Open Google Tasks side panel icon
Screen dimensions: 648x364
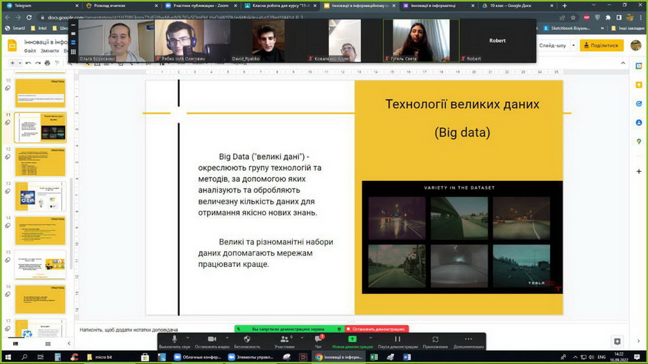click(639, 104)
